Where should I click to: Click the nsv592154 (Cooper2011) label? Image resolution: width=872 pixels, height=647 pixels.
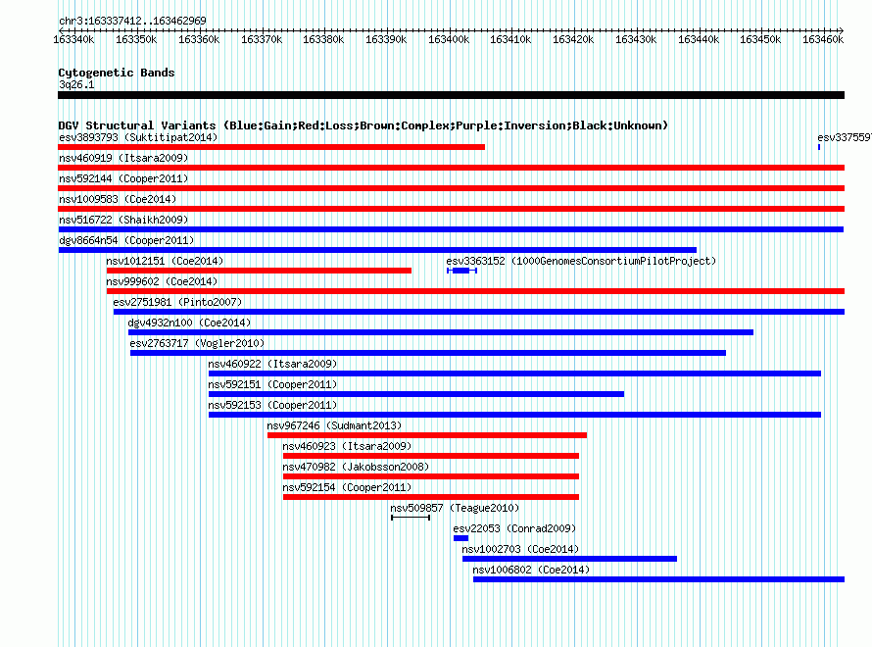pos(347,487)
